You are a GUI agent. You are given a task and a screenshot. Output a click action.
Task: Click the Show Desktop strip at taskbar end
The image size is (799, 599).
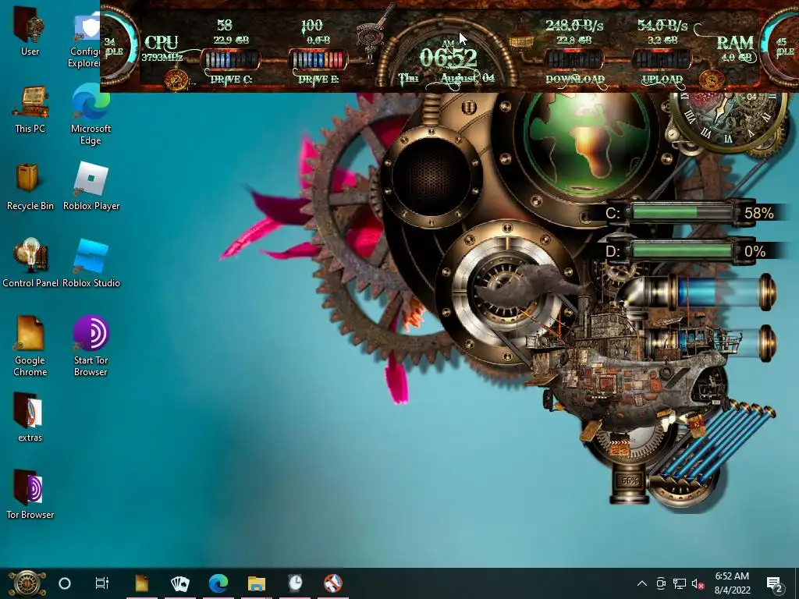coord(797,583)
